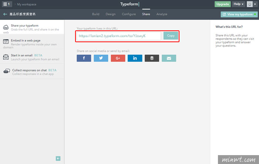Expand the account menu arrow
This screenshot has height=164, width=259.
[255, 4]
